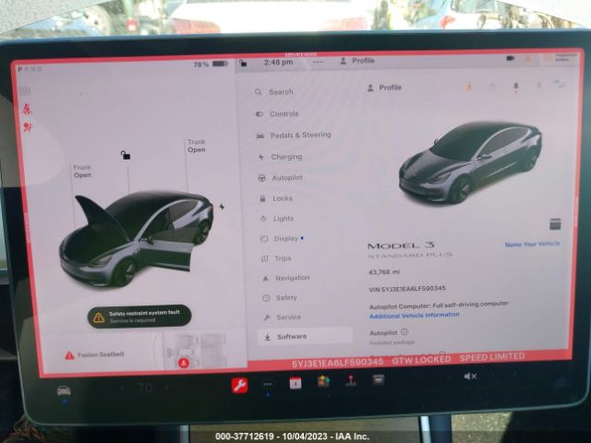591x443 pixels.
Task: Tap the unlocked padlock above the car
Action: 126,155
